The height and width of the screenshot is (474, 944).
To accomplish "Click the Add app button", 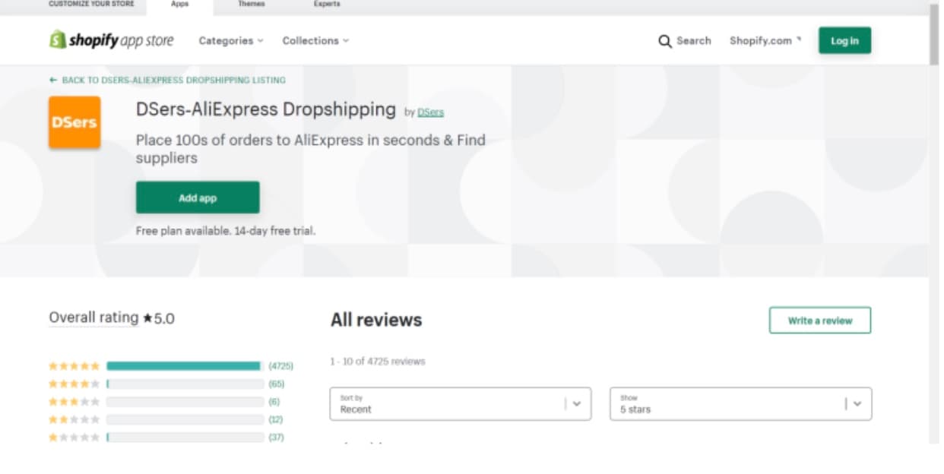I will tap(198, 197).
